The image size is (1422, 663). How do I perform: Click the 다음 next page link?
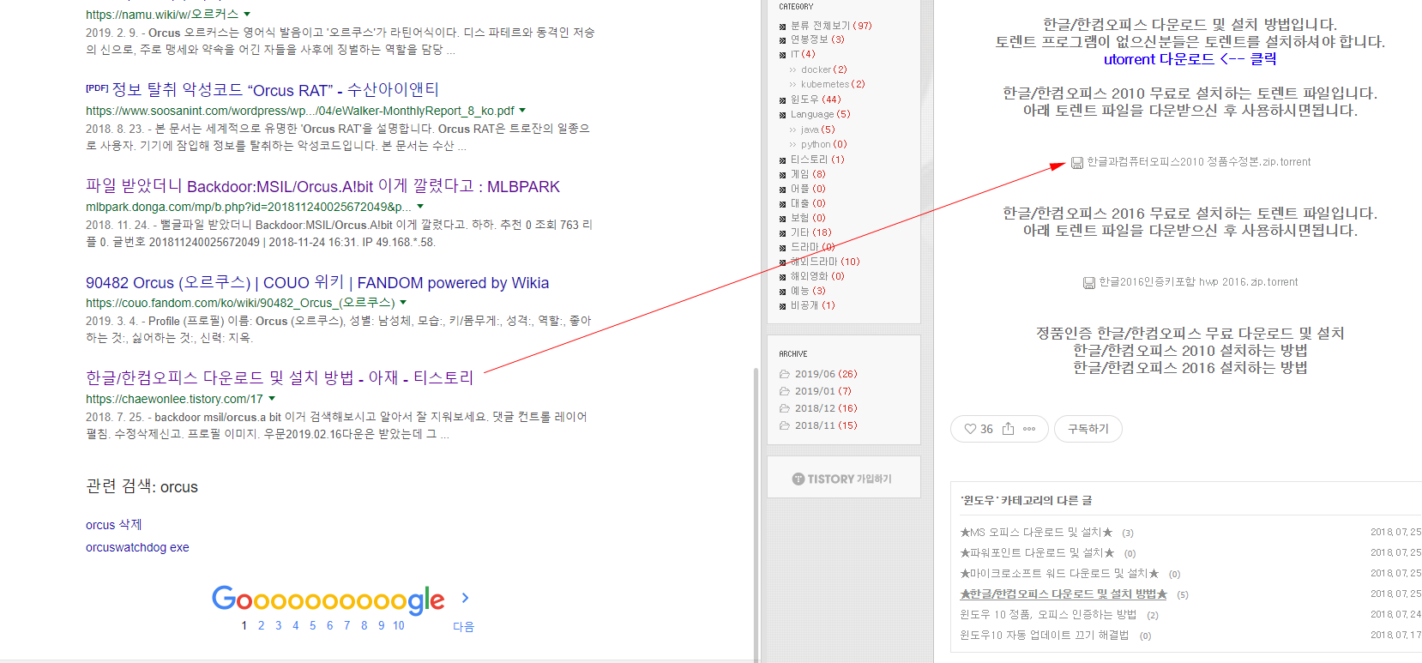463,626
